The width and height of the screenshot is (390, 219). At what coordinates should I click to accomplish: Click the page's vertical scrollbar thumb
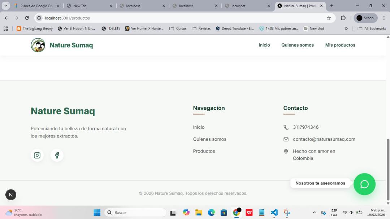coord(388,170)
